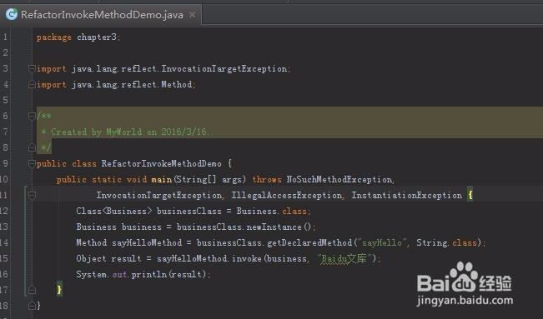Collapse the main method fold at line 11
Screen dimensions: 543x319
(x=32, y=195)
